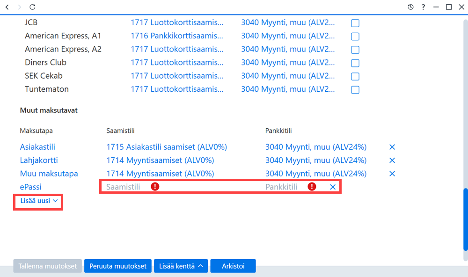Click the Saamistili column header
The height and width of the screenshot is (277, 468).
click(x=120, y=131)
